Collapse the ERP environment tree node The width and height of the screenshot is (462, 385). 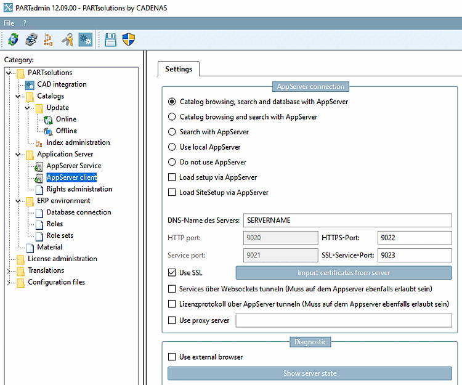pyautogui.click(x=18, y=201)
